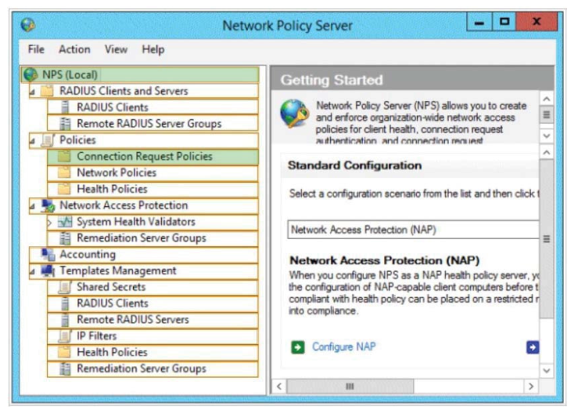Click the Shared Secrets scroll icon
Viewport: 577px width, 418px height.
tap(65, 287)
